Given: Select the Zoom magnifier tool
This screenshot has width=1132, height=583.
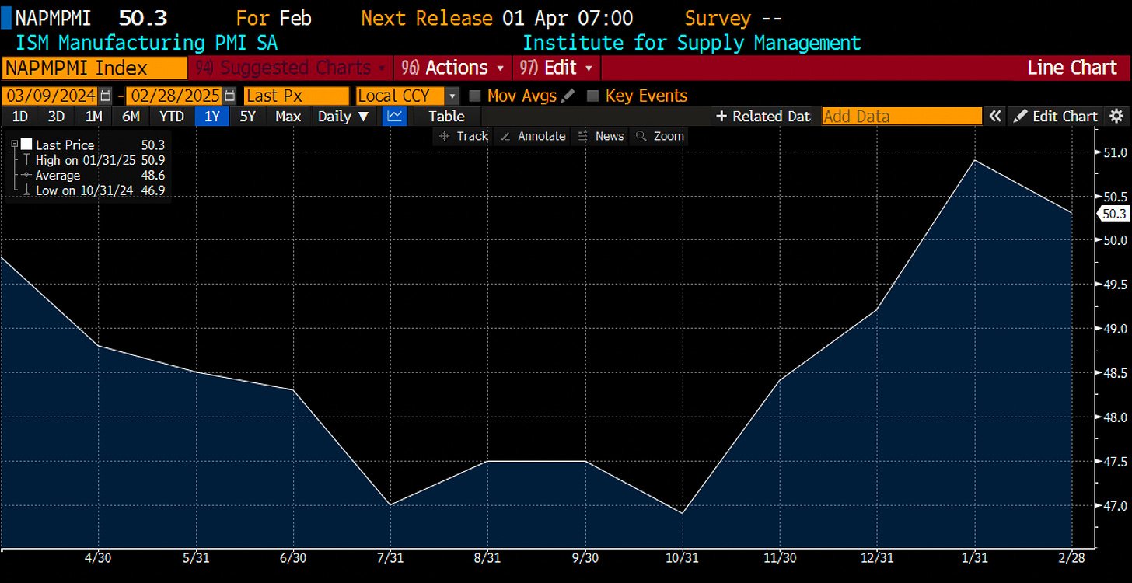Looking at the screenshot, I should pos(660,136).
